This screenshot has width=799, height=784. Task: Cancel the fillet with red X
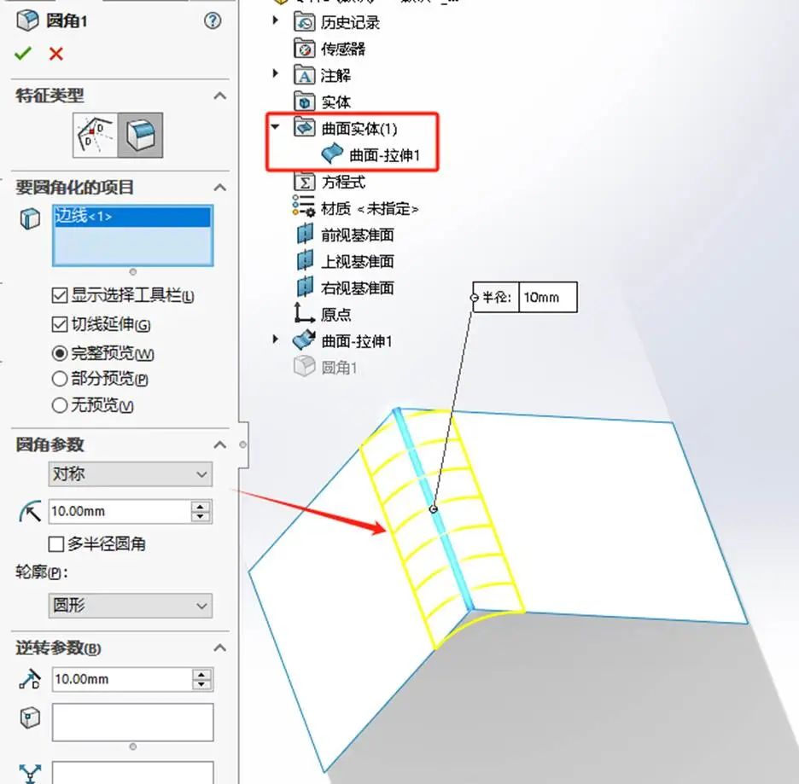tap(56, 54)
